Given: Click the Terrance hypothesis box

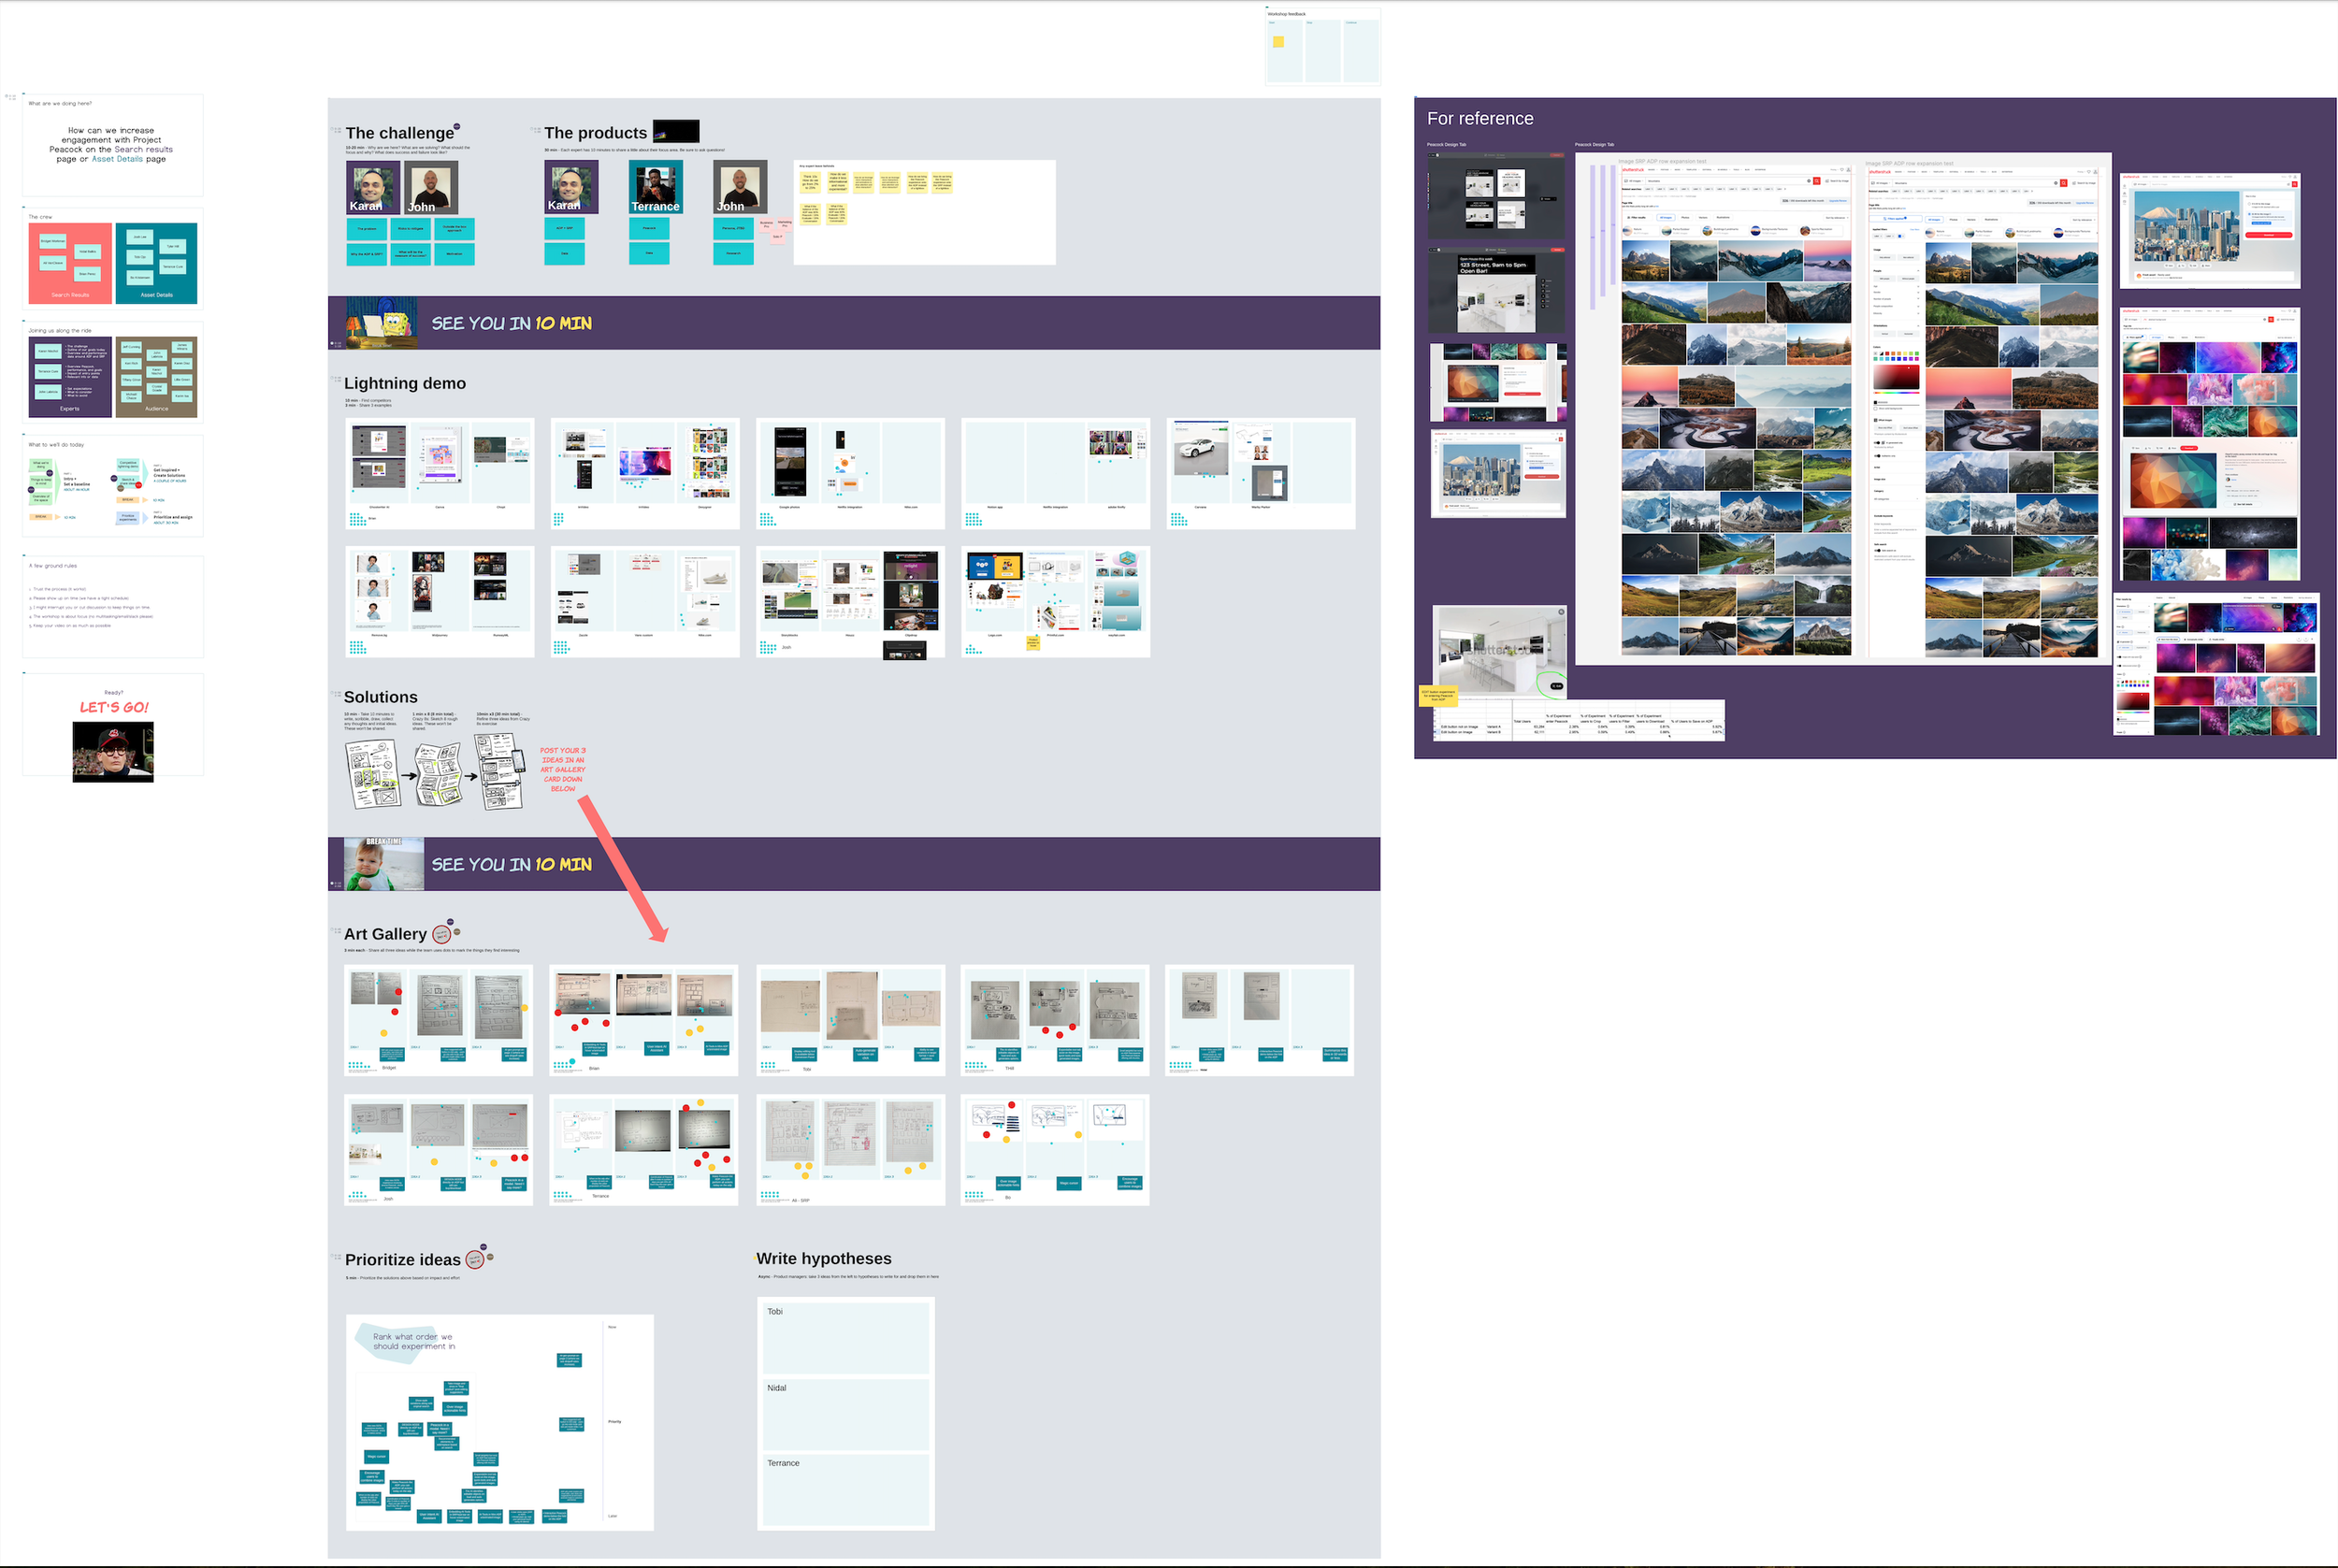Looking at the screenshot, I should [846, 1490].
